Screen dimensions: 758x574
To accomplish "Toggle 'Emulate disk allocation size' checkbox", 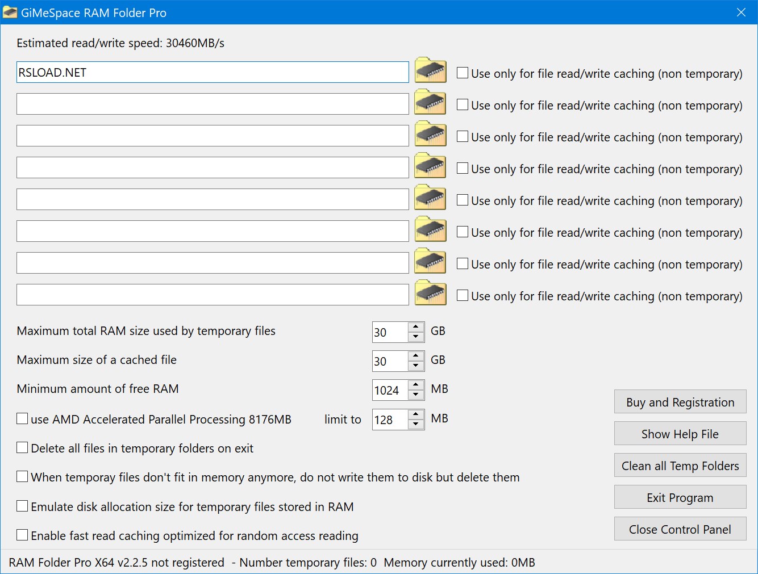I will click(x=22, y=506).
